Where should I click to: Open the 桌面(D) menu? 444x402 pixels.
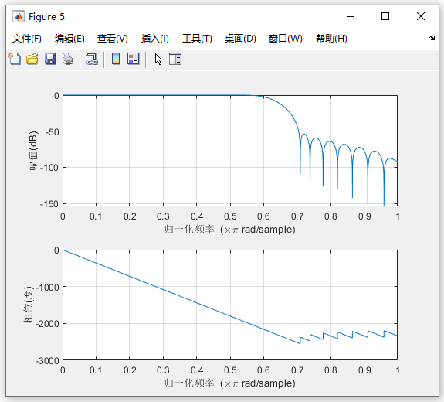pos(240,39)
